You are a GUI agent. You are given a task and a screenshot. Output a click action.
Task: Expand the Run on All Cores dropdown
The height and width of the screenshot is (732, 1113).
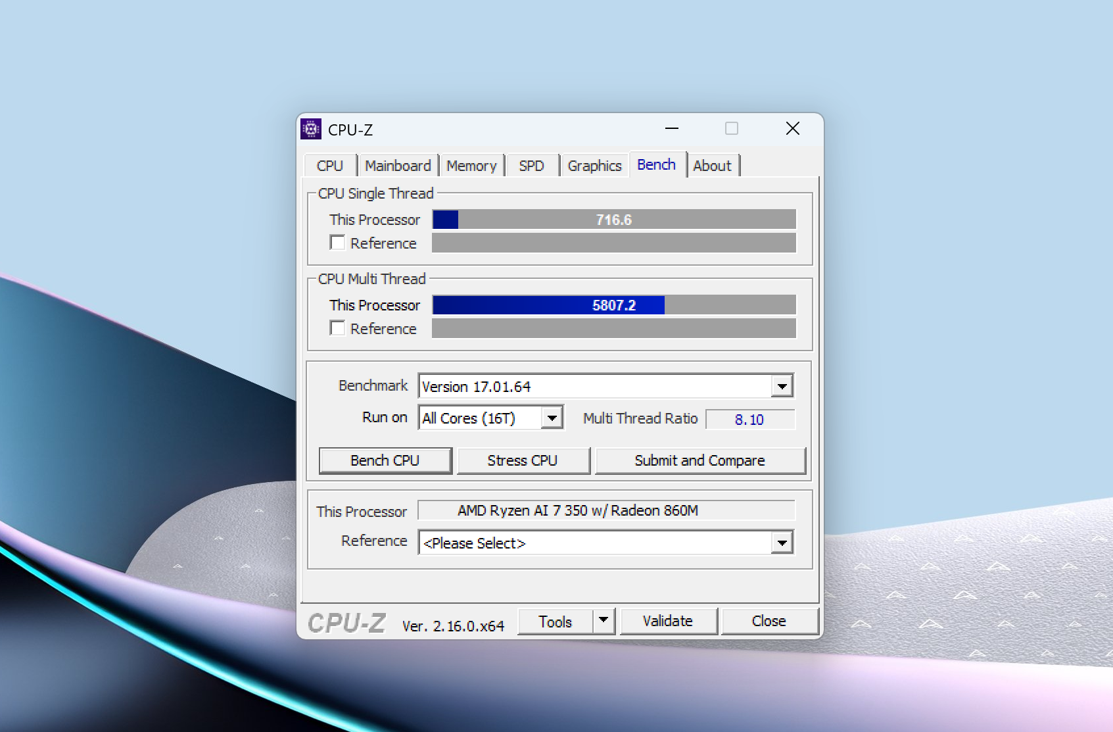pos(552,418)
